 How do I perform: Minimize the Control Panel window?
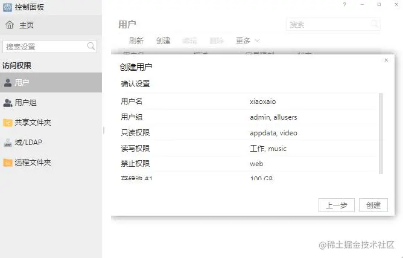362,5
